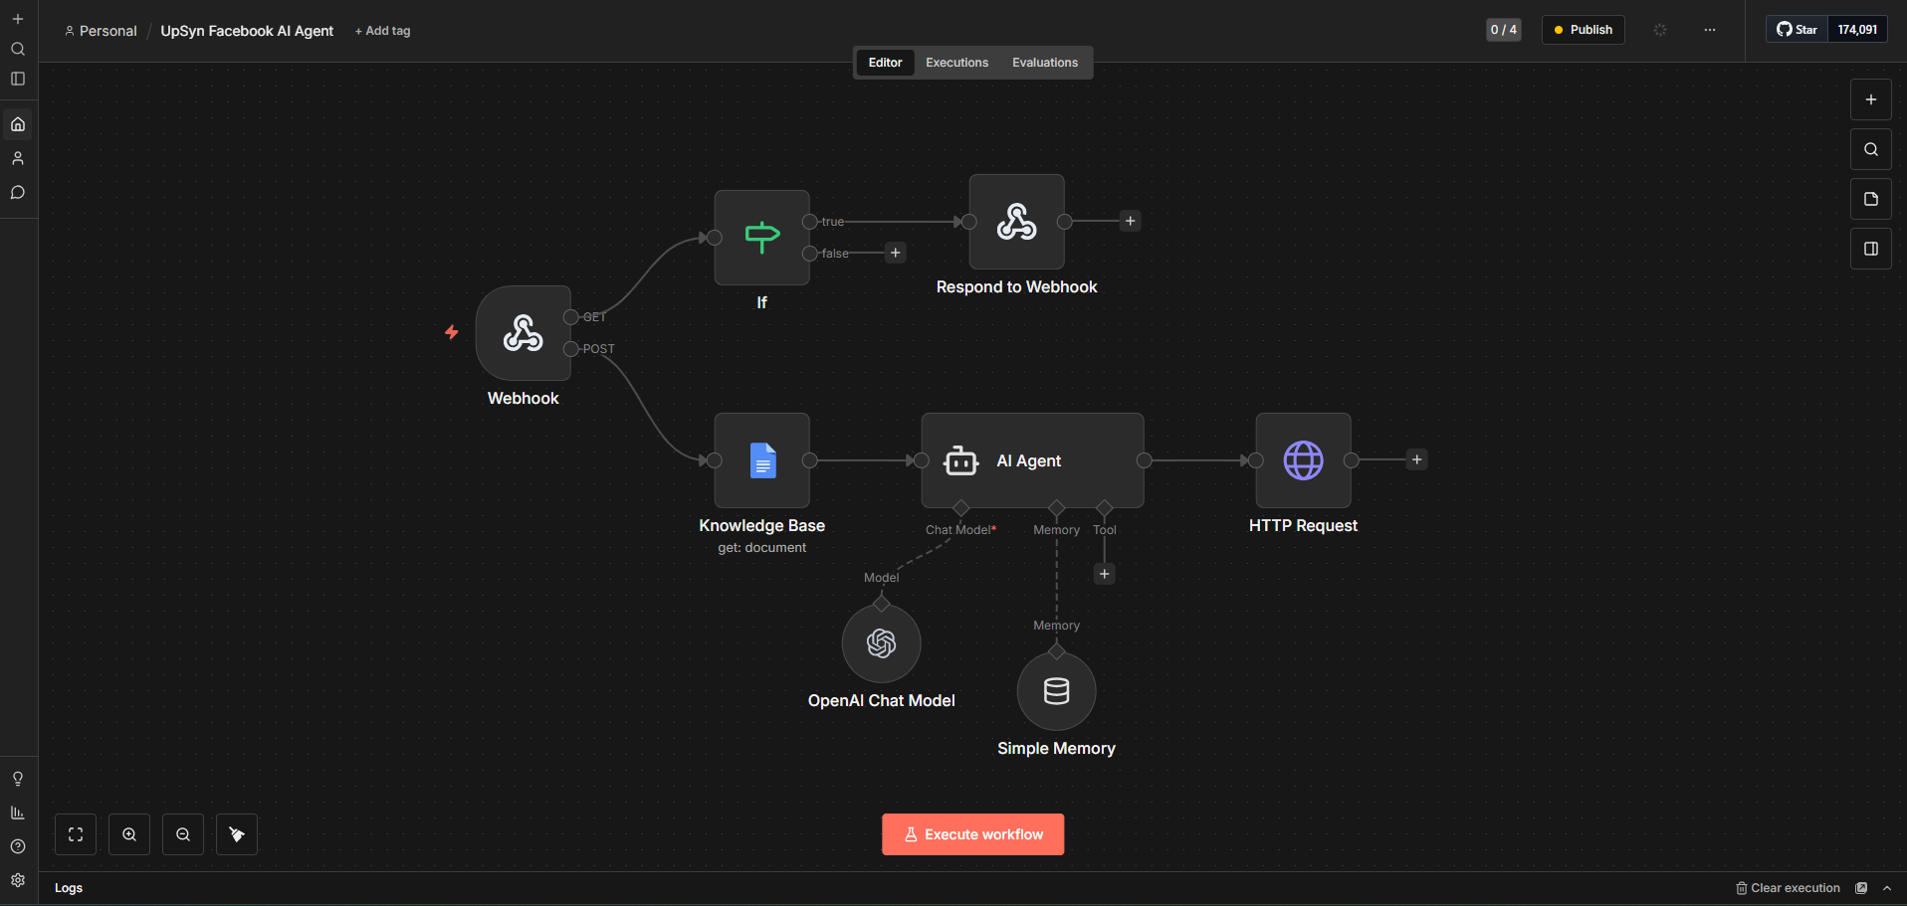The height and width of the screenshot is (906, 1907).
Task: Open workflow settings gear in sidebar
Action: point(17,880)
